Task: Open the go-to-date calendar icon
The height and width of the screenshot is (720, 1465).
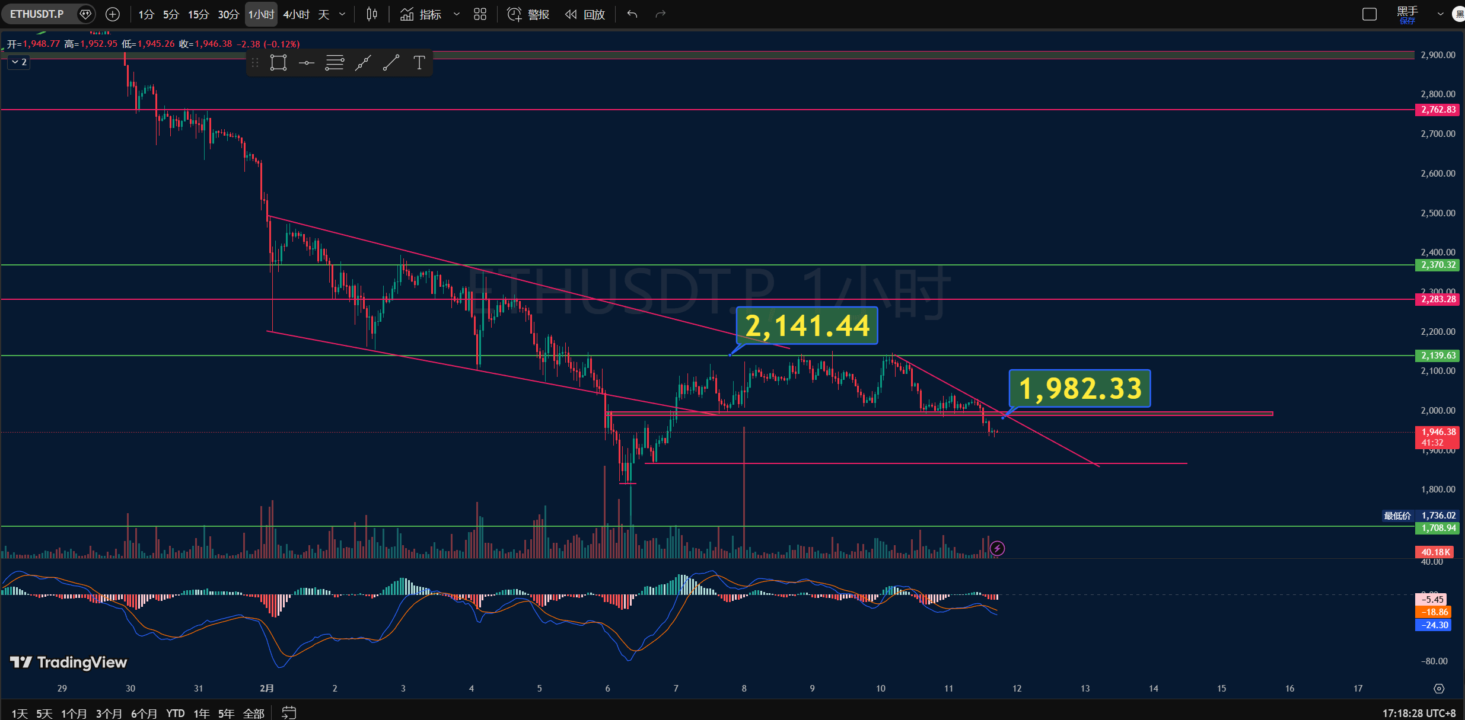Action: 289,713
